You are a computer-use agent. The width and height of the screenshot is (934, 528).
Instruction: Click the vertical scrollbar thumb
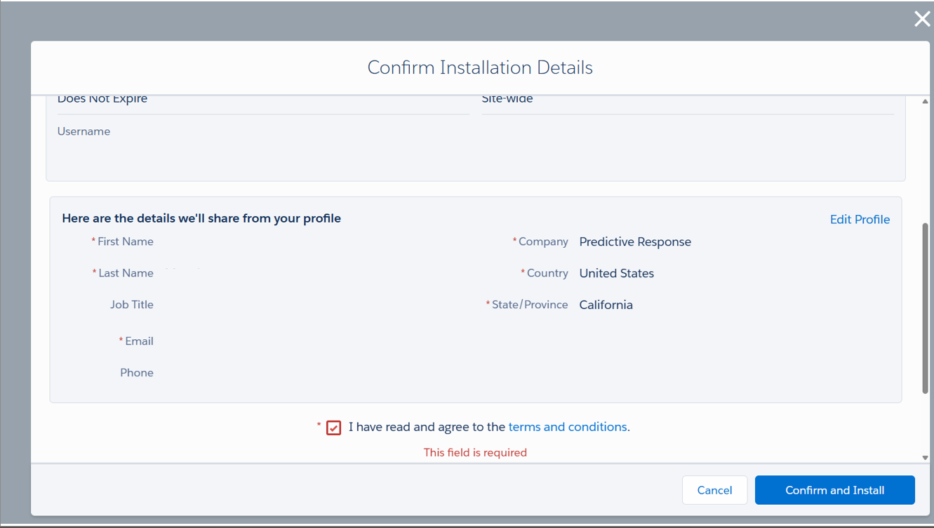click(925, 309)
